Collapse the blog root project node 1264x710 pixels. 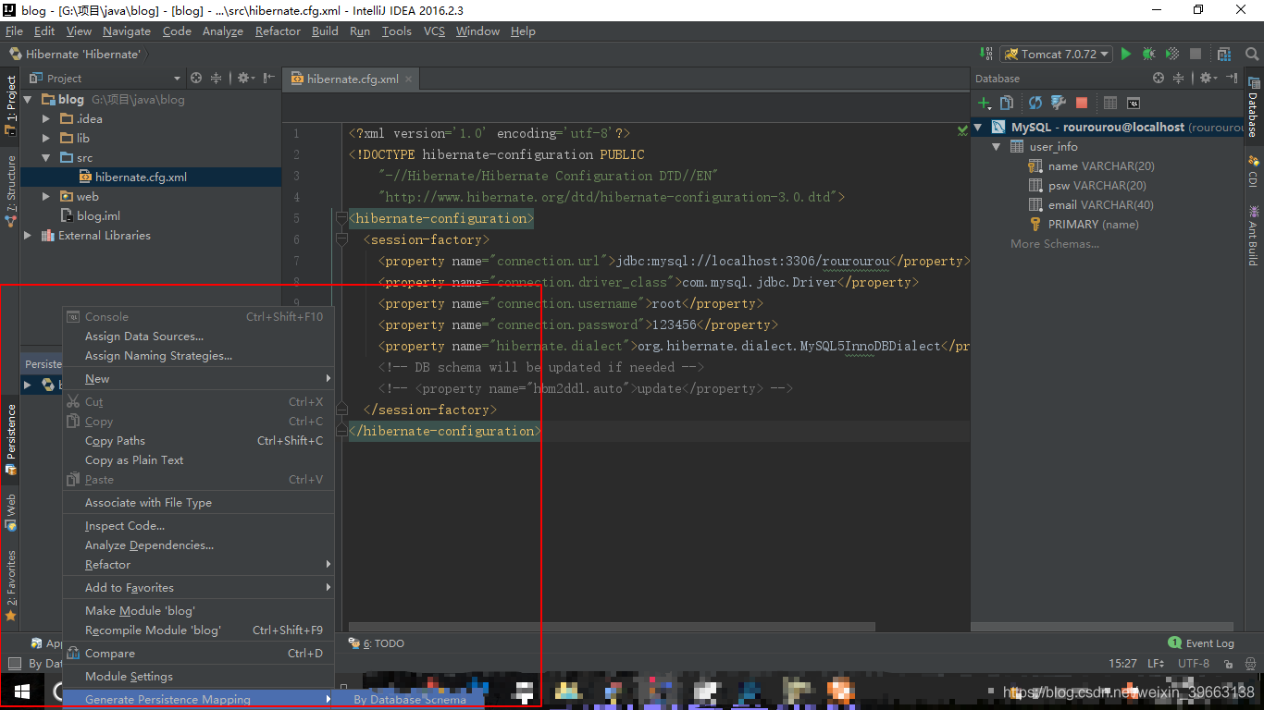point(28,100)
